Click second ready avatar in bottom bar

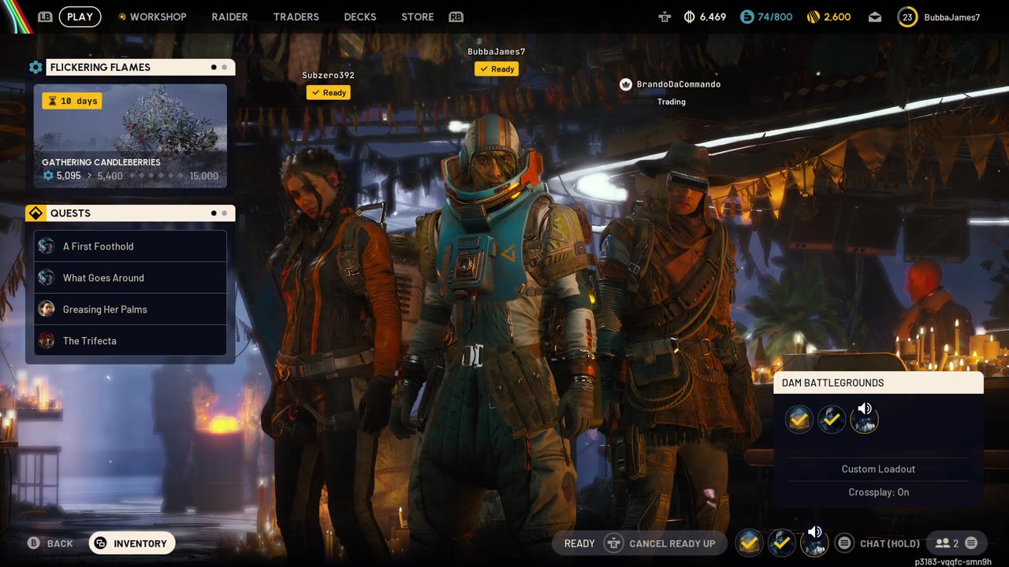tap(781, 542)
